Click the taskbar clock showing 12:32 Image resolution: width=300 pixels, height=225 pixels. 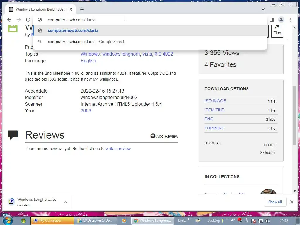(x=284, y=221)
